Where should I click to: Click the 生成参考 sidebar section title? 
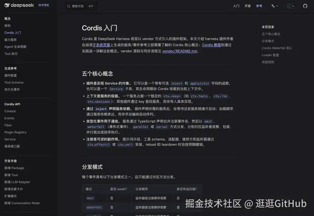point(10,68)
